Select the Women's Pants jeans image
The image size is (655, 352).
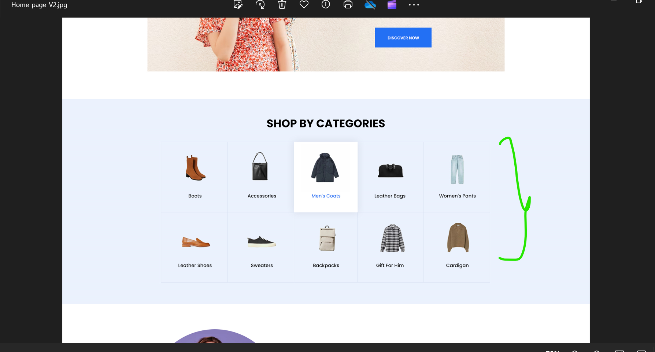pos(457,169)
